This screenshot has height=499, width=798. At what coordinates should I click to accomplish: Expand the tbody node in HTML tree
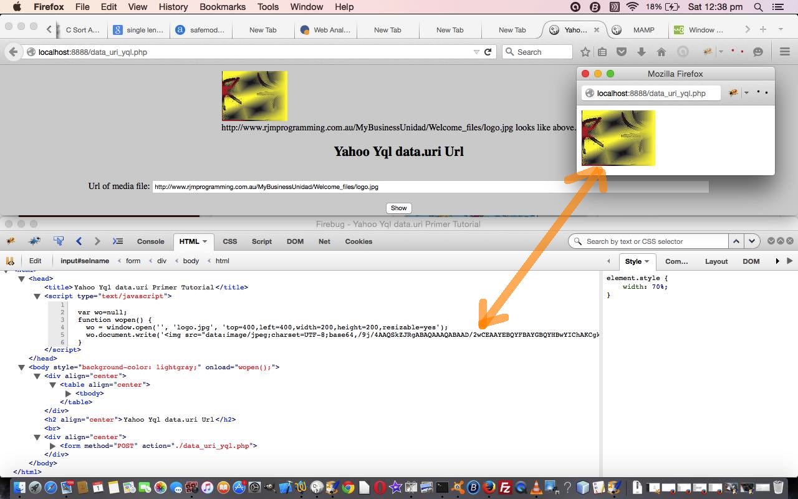pos(69,394)
